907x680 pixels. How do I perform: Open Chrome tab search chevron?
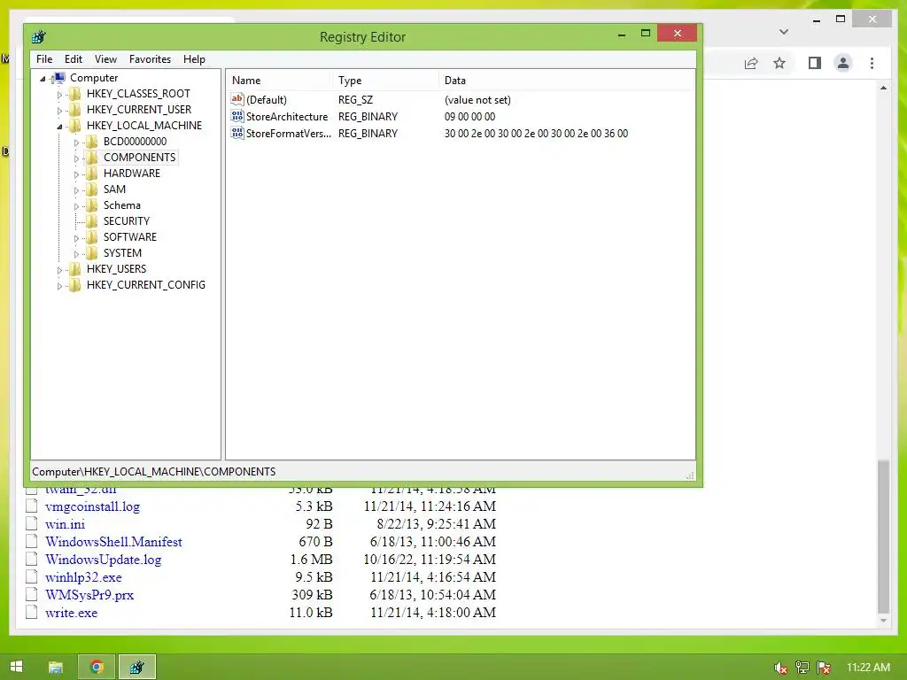pyautogui.click(x=784, y=32)
